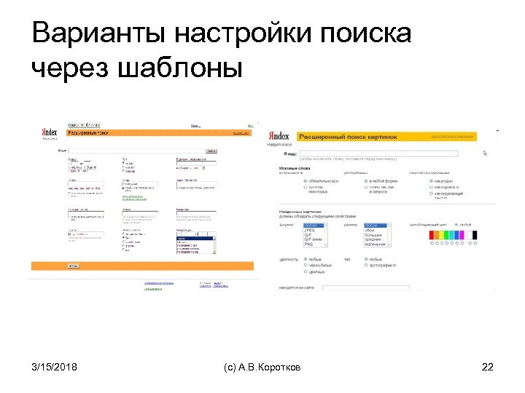Select 'фотографии' type radio
Image resolution: width=525 pixels, height=393 pixels.
366,266
